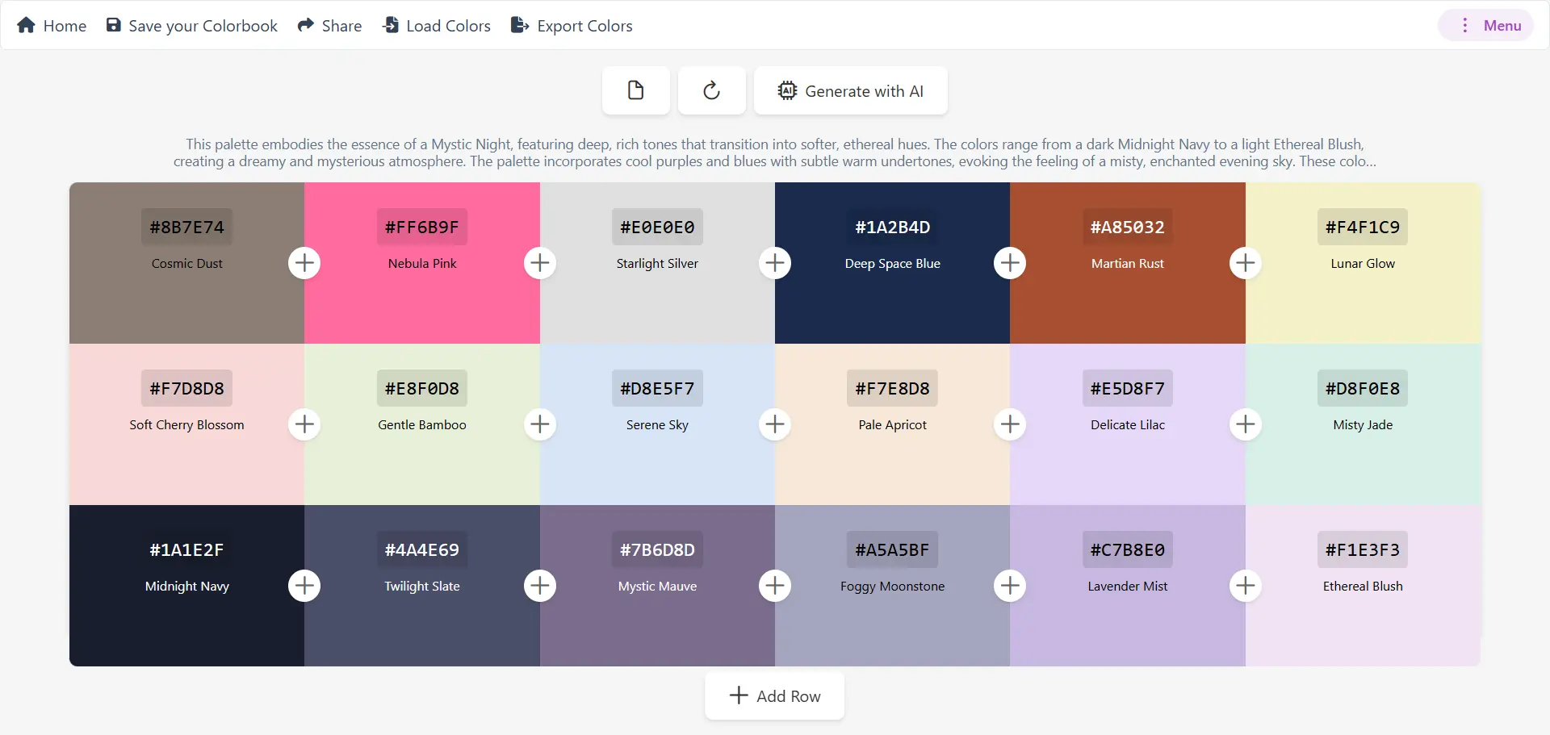Click the #C7B8E0 hex code
The height and width of the screenshot is (735, 1550).
(x=1128, y=550)
